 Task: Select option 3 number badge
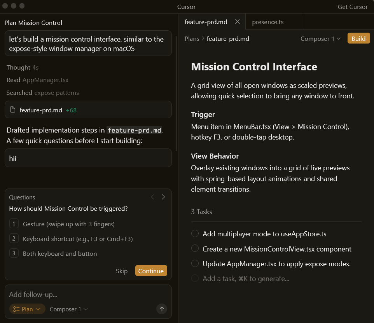14,253
